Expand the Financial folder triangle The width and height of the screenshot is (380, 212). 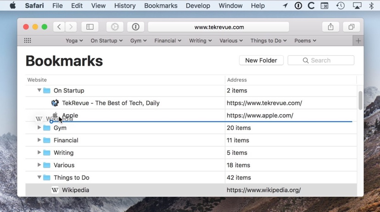pos(39,140)
